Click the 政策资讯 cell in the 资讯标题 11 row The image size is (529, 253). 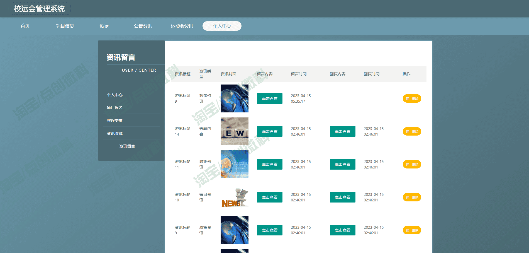(205, 164)
